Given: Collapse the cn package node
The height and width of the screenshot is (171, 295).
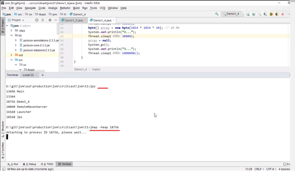Looking at the screenshot, I should coord(16,65).
